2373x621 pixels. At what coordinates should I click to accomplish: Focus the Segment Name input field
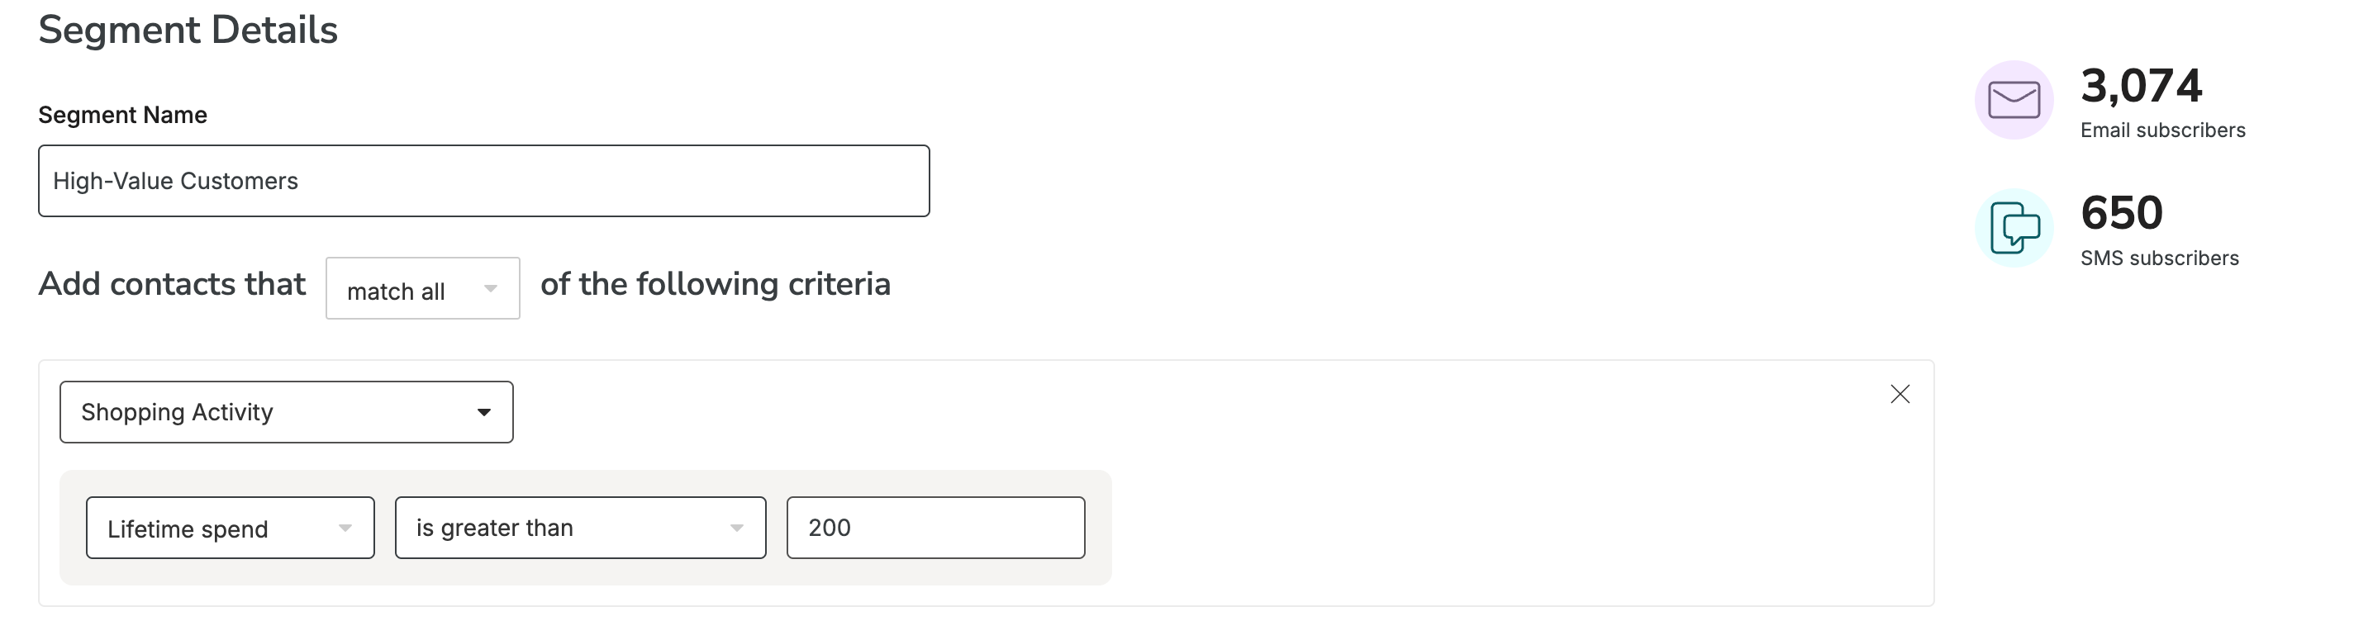click(x=483, y=181)
